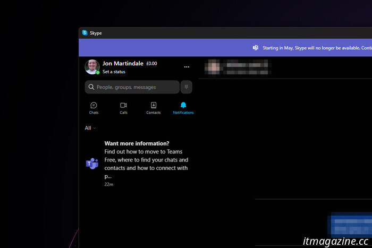The image size is (372, 248).
Task: Click the Skype logo in title bar
Action: (x=84, y=33)
